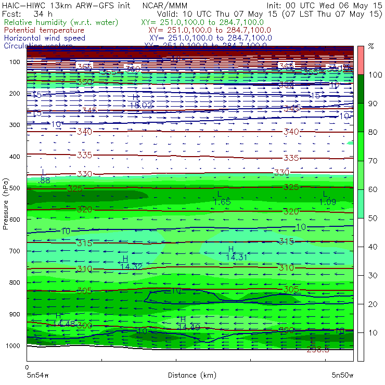Pick the 60–70% light green color bar segment
The height and width of the screenshot is (385, 385).
361,175
